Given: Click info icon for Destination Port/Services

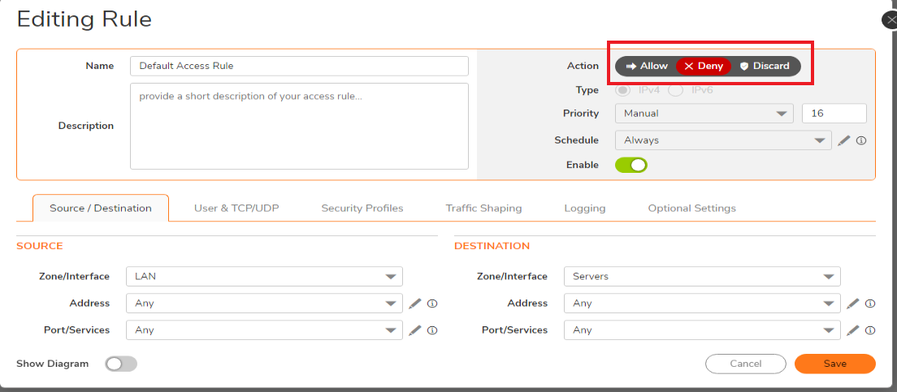Looking at the screenshot, I should point(870,330).
